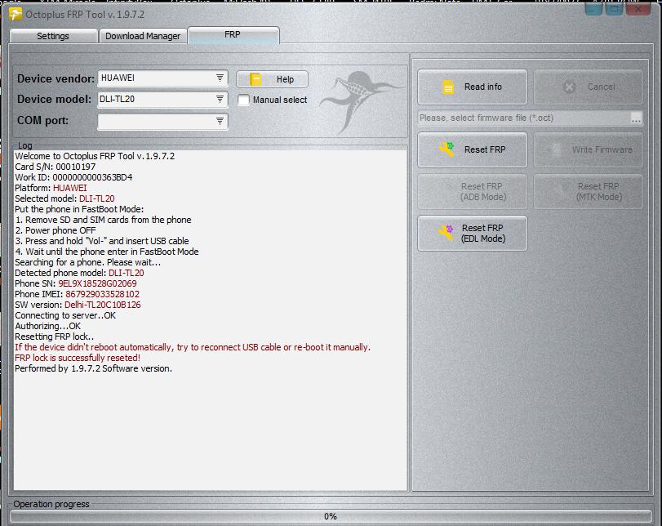Click the Write Firmware icon

tap(557, 149)
